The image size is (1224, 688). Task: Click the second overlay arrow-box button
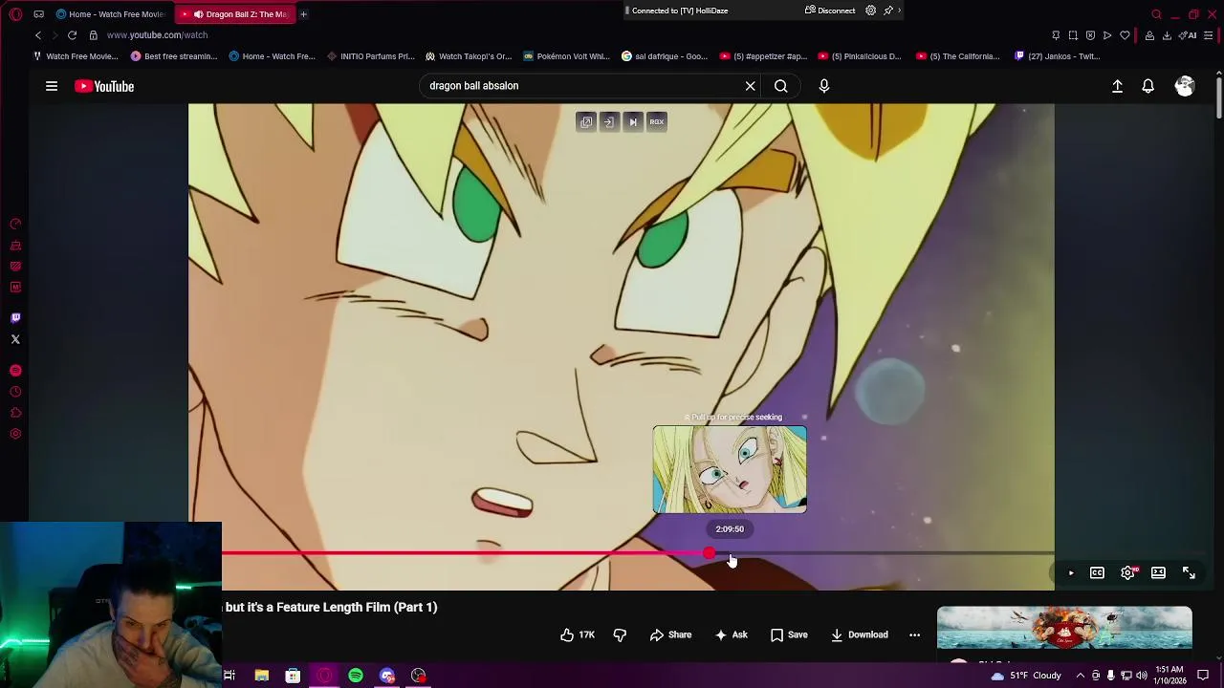tap(609, 121)
